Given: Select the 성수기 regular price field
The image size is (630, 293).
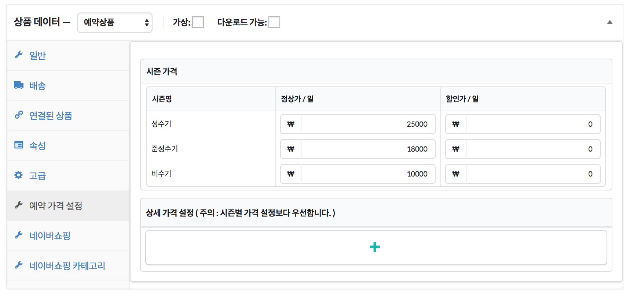Looking at the screenshot, I should (x=368, y=124).
